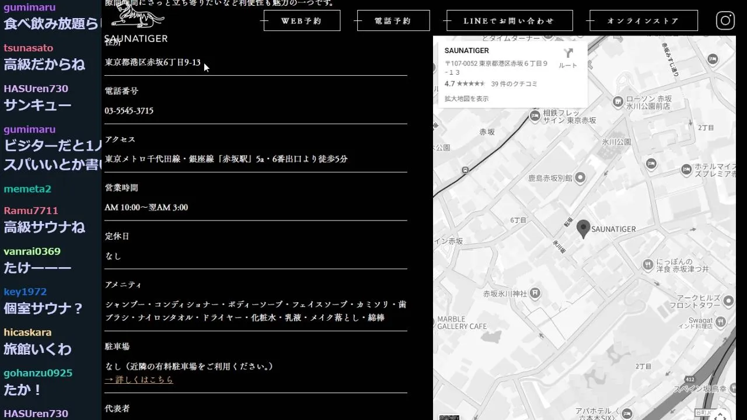Click the 電話予約 phone reservation button

click(393, 21)
